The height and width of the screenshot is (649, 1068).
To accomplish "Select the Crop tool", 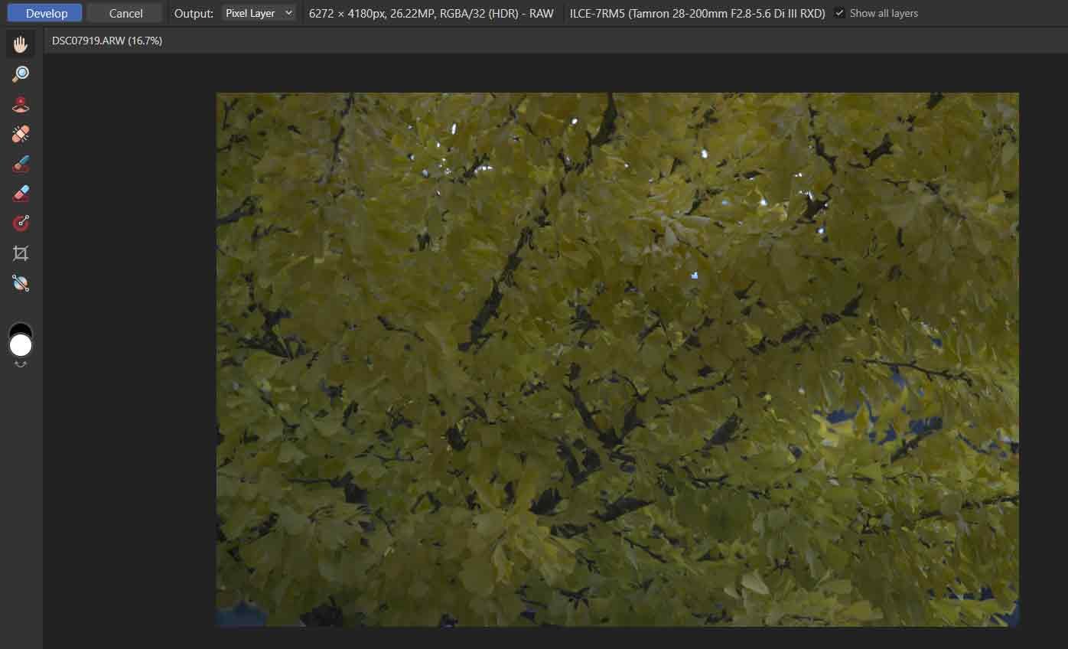I will pyautogui.click(x=21, y=253).
